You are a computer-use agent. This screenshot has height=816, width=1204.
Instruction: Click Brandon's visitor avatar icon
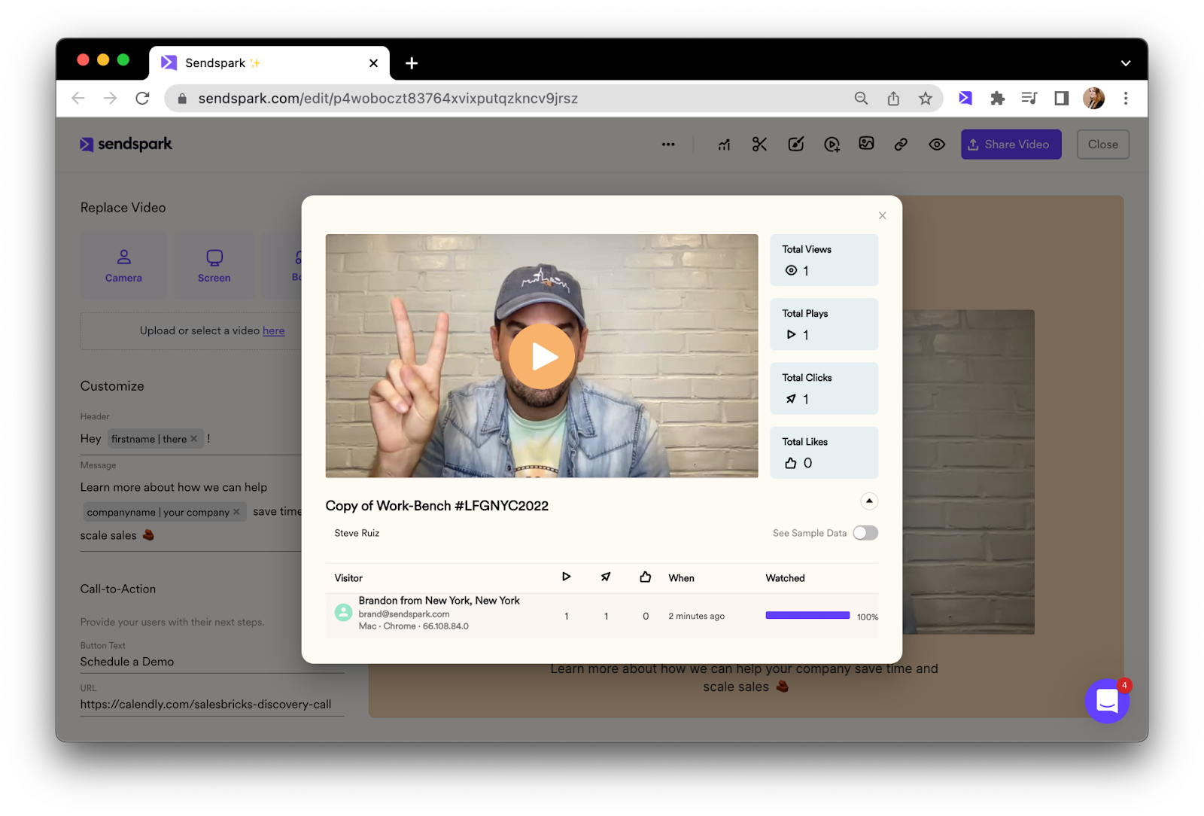[x=343, y=613]
